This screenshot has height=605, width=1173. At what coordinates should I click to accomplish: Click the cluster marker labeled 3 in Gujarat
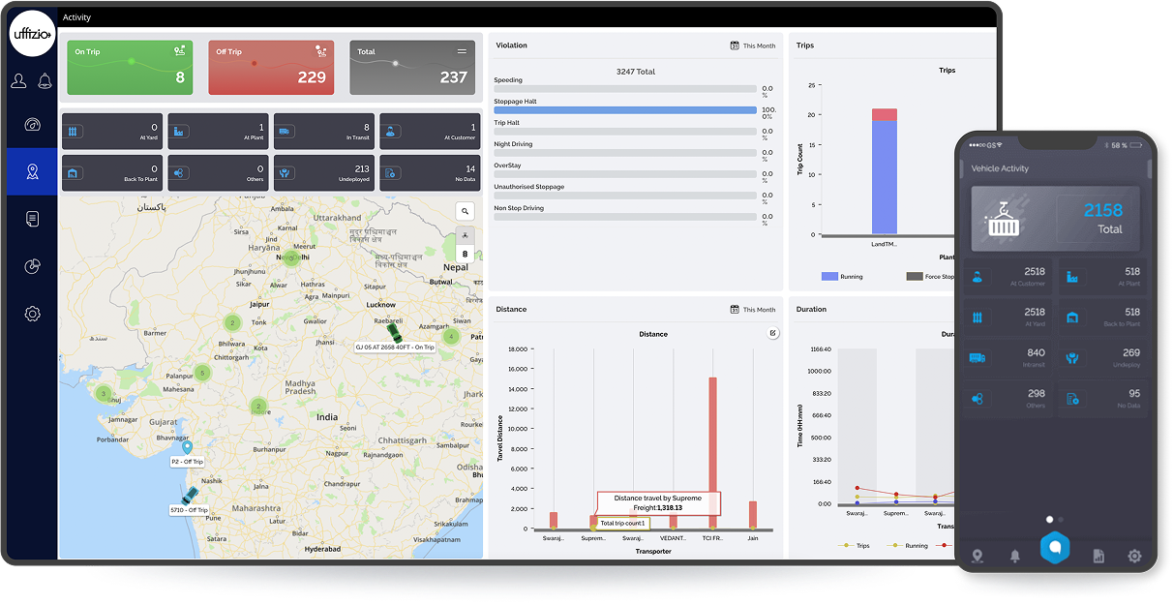(x=104, y=394)
